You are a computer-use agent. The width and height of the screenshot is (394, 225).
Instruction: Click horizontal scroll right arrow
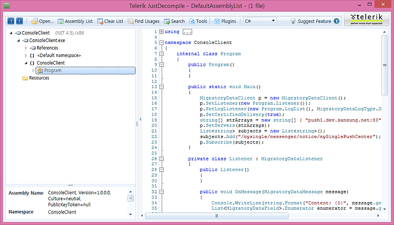[x=378, y=216]
